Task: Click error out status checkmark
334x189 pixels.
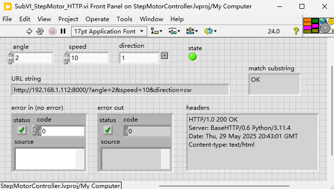Action: [x=108, y=130]
